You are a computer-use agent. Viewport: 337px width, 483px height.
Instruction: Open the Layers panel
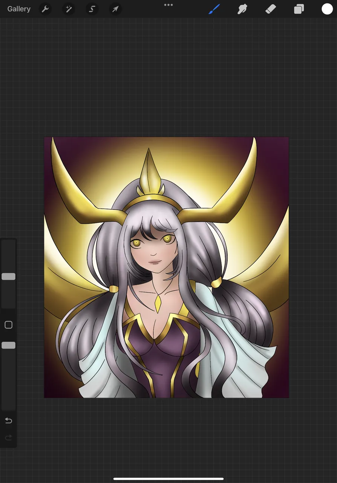click(299, 9)
